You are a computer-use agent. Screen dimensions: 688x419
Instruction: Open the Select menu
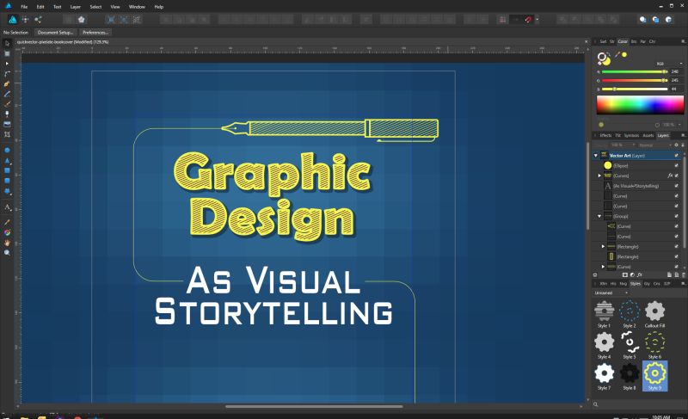[95, 7]
